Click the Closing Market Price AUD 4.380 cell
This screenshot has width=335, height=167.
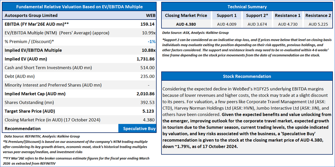[186, 24]
